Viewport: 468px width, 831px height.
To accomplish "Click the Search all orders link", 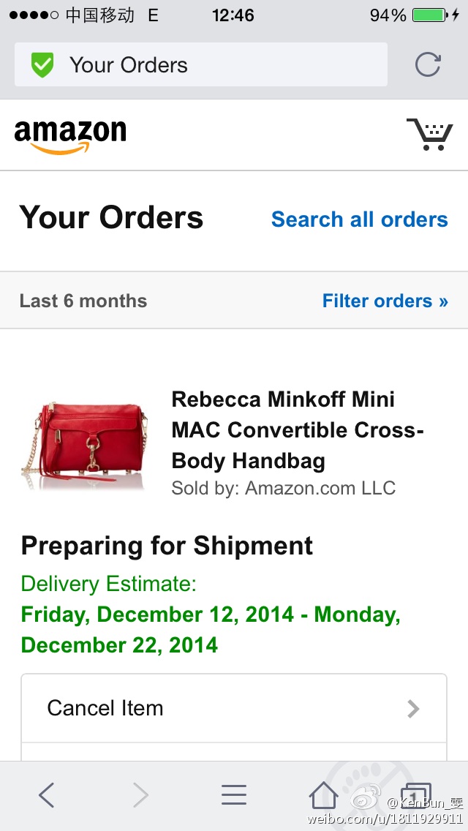I will [359, 219].
